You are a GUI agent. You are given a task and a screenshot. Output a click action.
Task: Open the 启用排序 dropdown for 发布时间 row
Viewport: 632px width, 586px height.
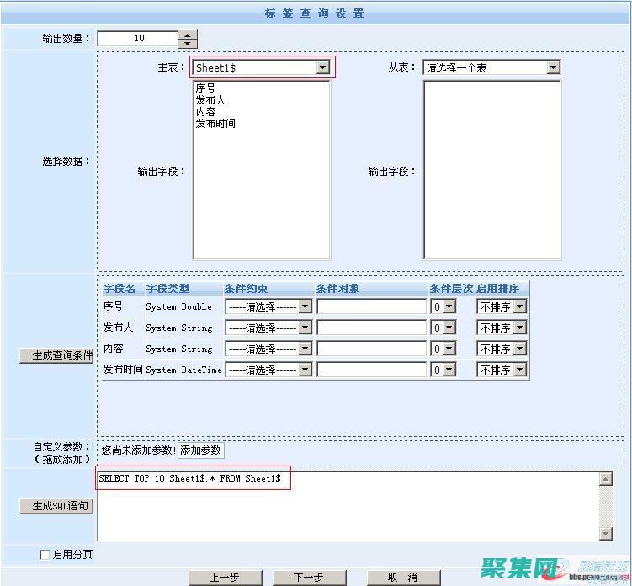pos(519,370)
